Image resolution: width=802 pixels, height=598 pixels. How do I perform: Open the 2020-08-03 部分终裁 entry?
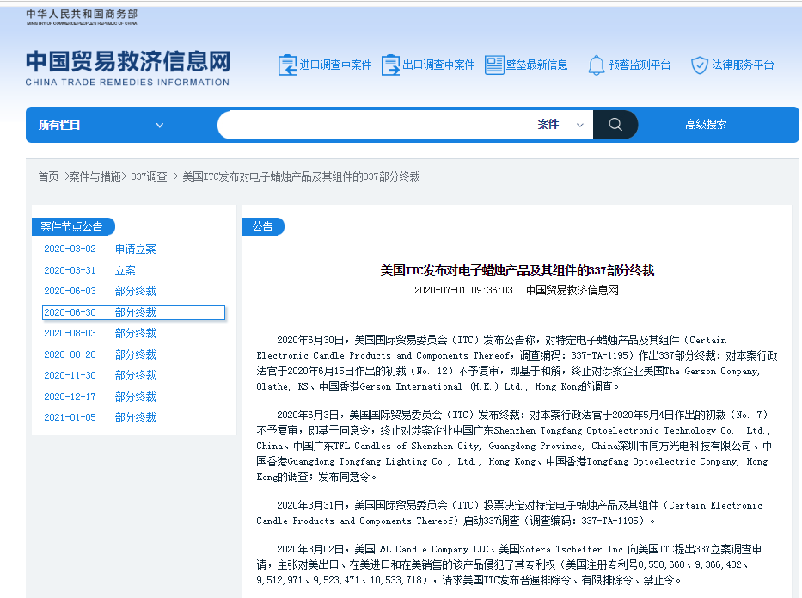click(101, 333)
